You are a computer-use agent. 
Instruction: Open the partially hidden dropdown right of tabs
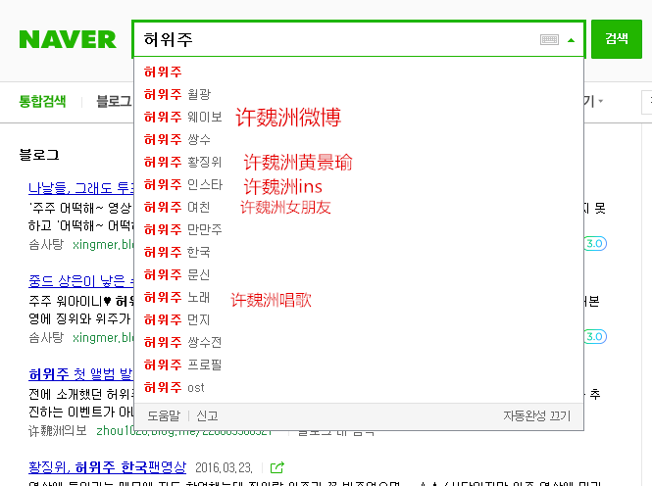click(594, 101)
